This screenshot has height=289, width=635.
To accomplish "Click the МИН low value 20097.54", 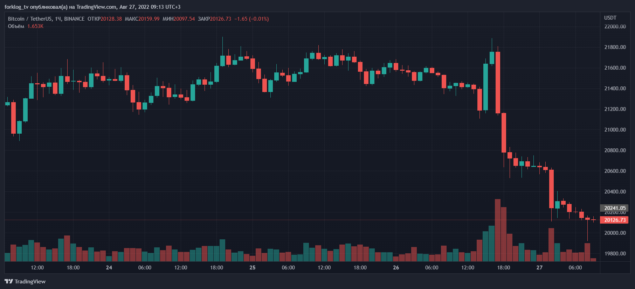I will click(184, 19).
